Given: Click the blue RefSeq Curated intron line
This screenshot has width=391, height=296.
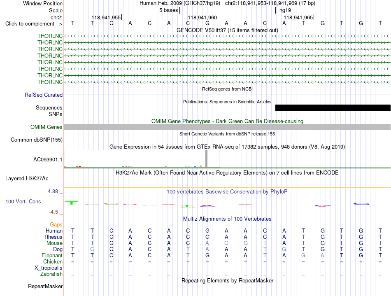Looking at the screenshot, I should [x=227, y=95].
